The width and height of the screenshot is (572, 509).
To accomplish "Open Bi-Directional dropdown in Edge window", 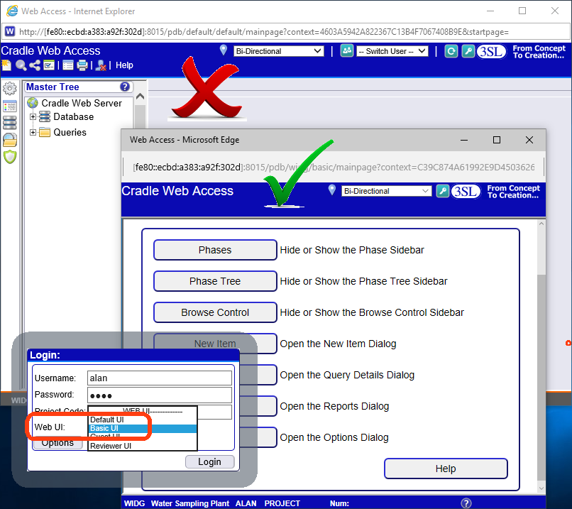I will pyautogui.click(x=386, y=191).
